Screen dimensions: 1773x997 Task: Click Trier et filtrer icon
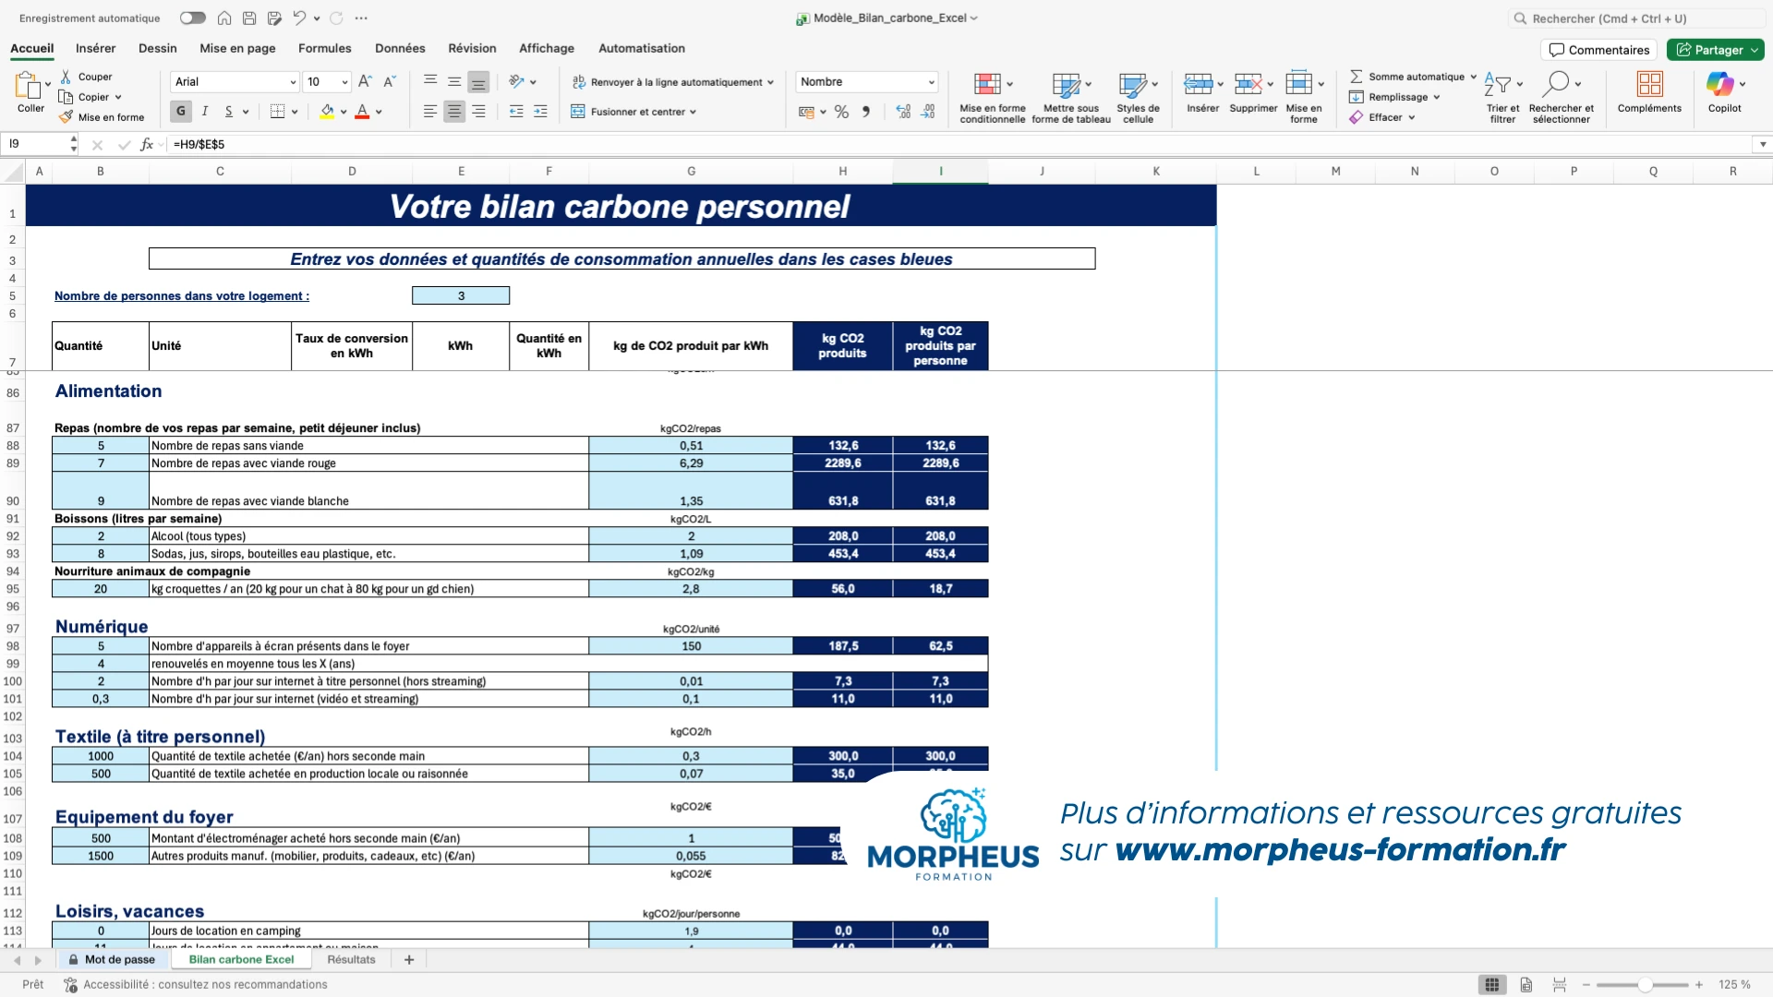pyautogui.click(x=1498, y=84)
